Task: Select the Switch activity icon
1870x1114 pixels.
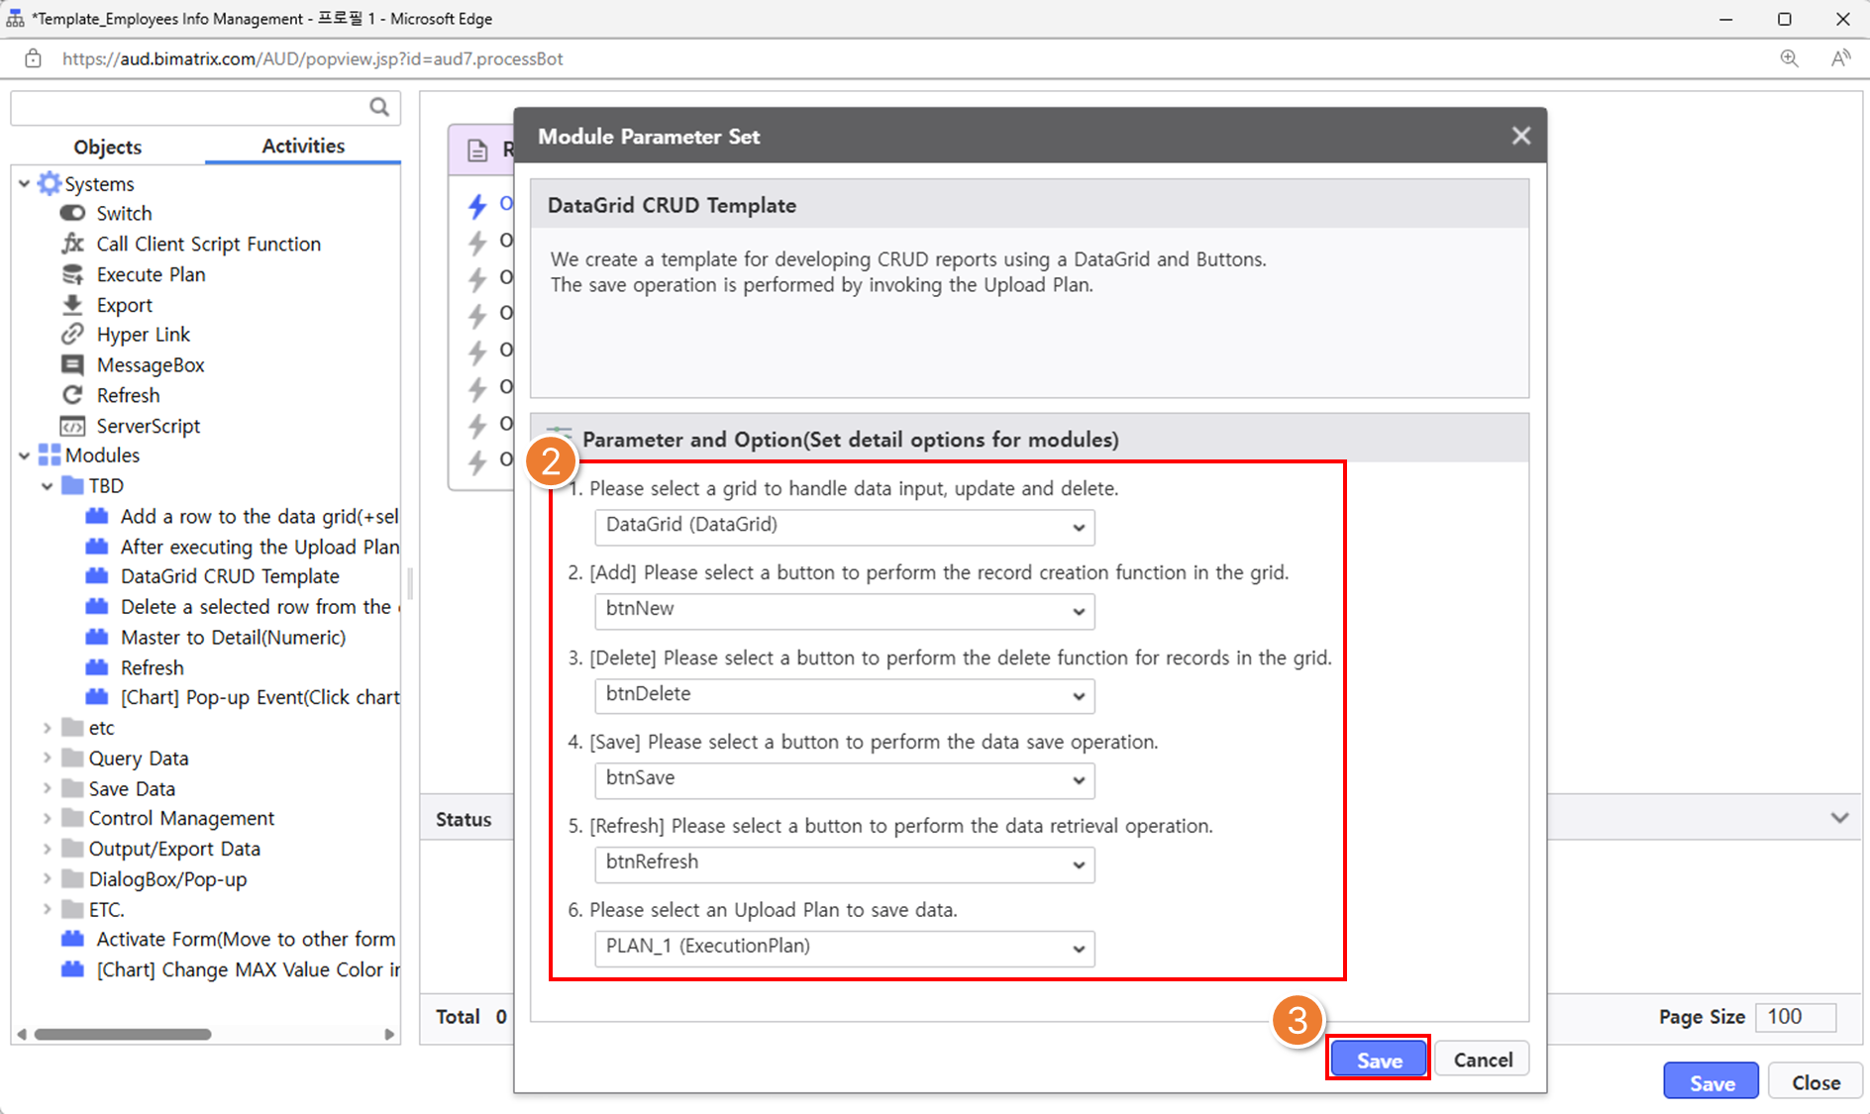Action: pos(72,213)
